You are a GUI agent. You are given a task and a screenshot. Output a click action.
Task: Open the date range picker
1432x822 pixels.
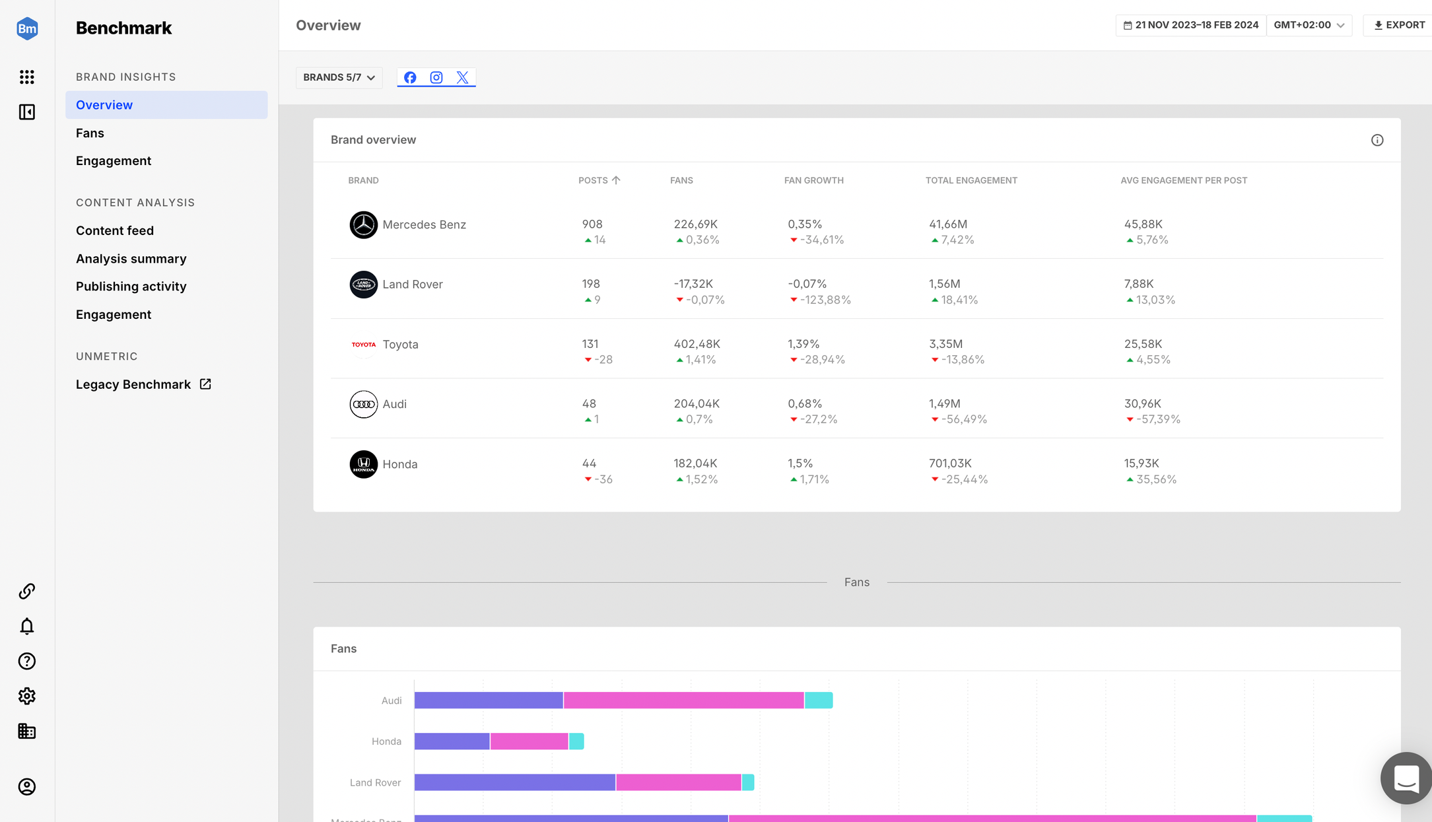(x=1191, y=25)
